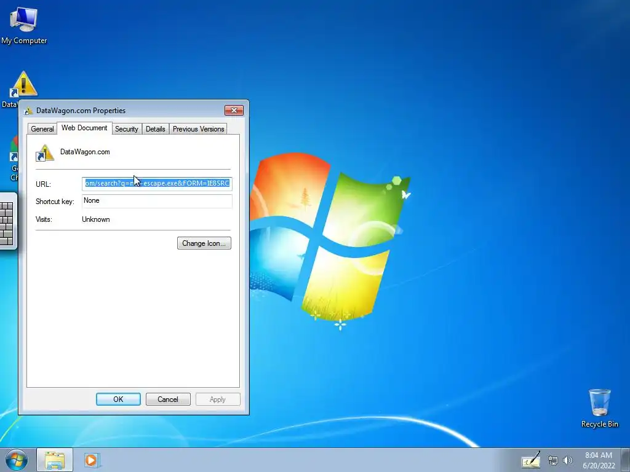
Task: Switch to the General tab
Action: [x=42, y=129]
